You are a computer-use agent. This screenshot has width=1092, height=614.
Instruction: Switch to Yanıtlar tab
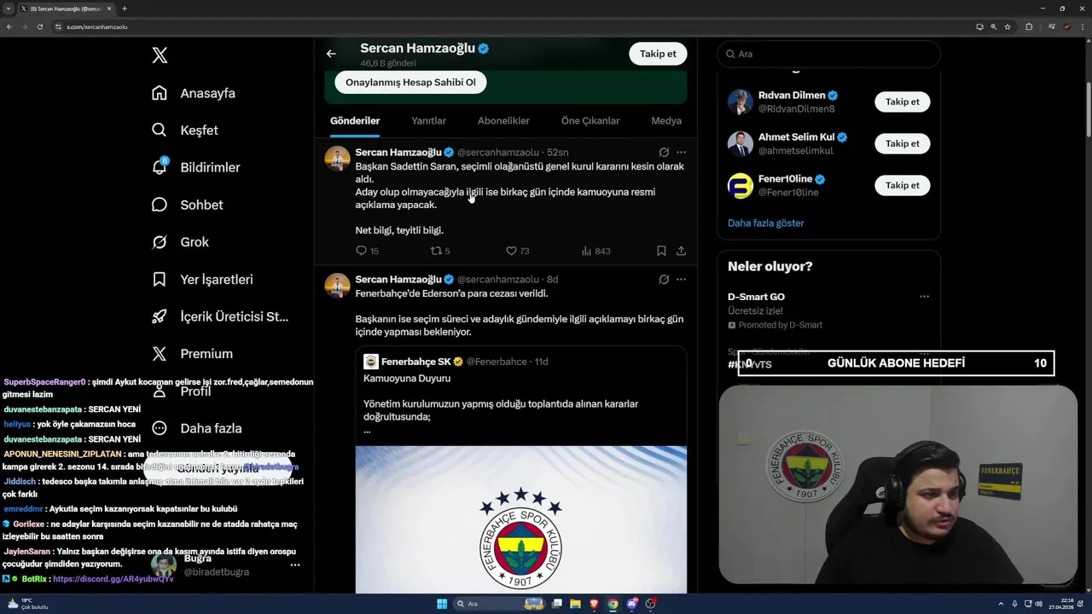(x=428, y=121)
